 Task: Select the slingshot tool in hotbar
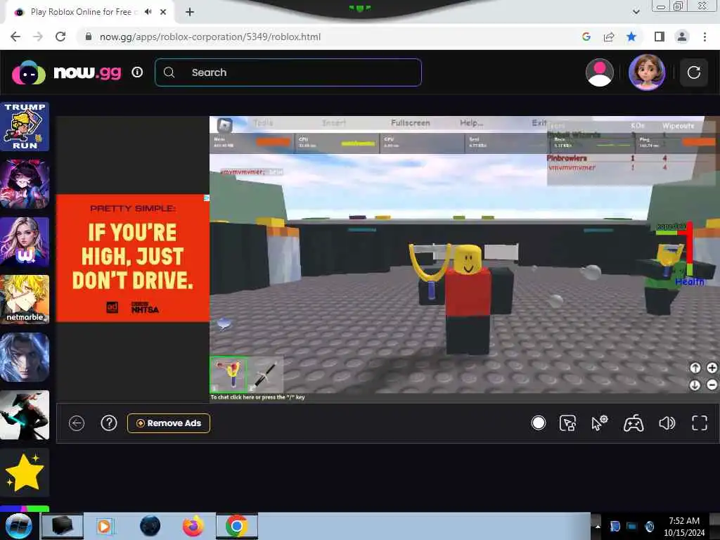229,375
